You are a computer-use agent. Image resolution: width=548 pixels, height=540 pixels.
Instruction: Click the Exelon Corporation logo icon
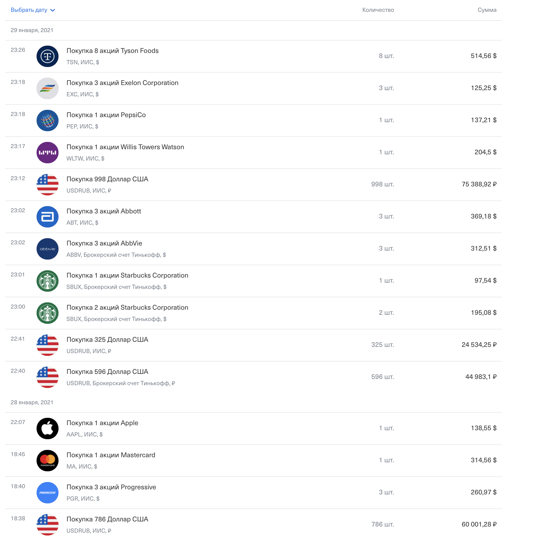point(48,88)
